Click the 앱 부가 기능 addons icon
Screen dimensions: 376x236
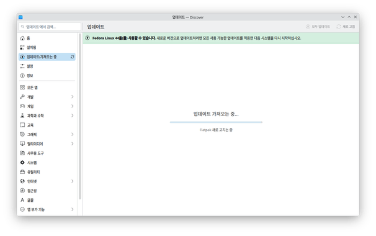pyautogui.click(x=22, y=209)
